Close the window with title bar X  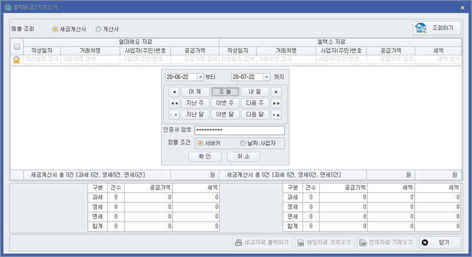tap(463, 8)
